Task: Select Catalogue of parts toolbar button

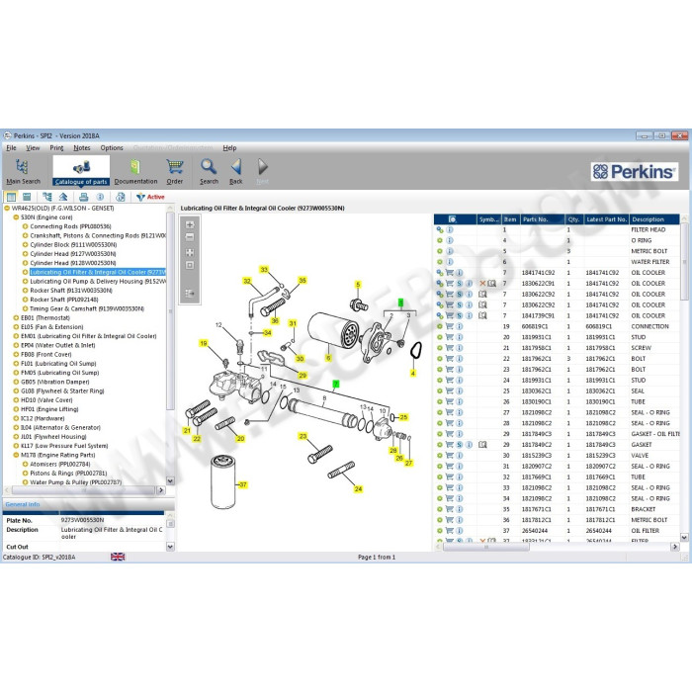Action: click(x=81, y=171)
